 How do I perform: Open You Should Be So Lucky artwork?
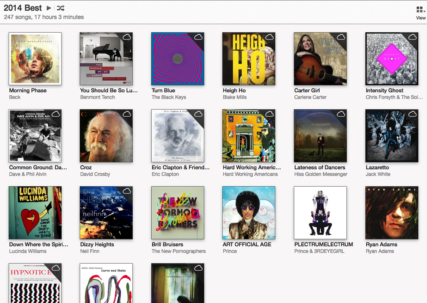[106, 59]
